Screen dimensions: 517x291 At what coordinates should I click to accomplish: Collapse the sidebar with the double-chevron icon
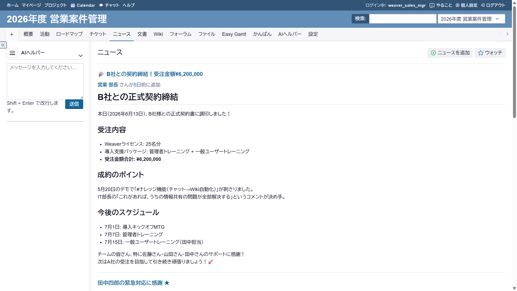click(3, 45)
